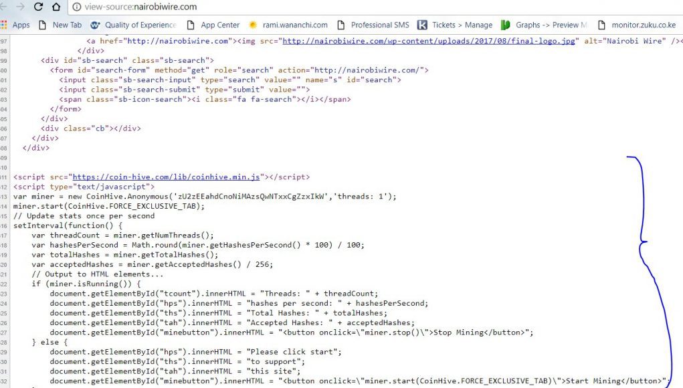The height and width of the screenshot is (388, 683).
Task: Click the line containing "this site"
Action: [x=175, y=371]
